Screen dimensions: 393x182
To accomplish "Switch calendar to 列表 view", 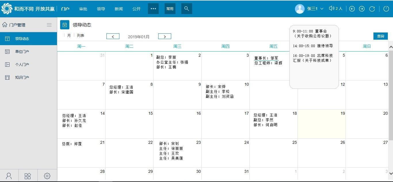I will click(x=81, y=36).
